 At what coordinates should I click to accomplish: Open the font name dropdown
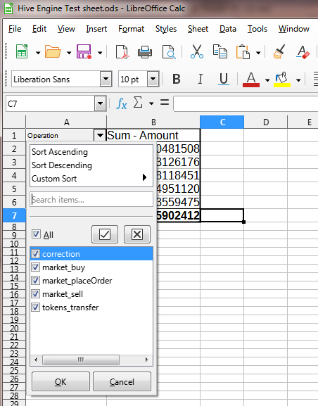coord(106,79)
